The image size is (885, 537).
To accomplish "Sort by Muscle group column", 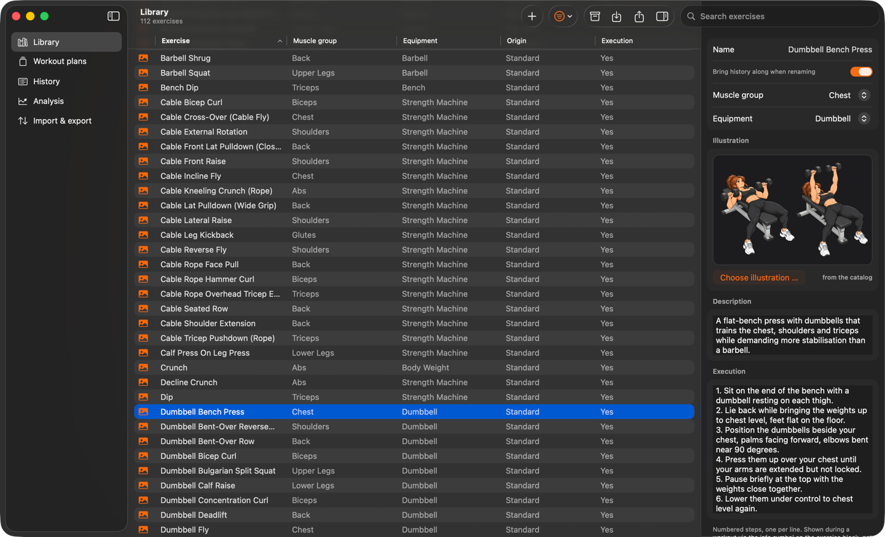I will (x=341, y=41).
